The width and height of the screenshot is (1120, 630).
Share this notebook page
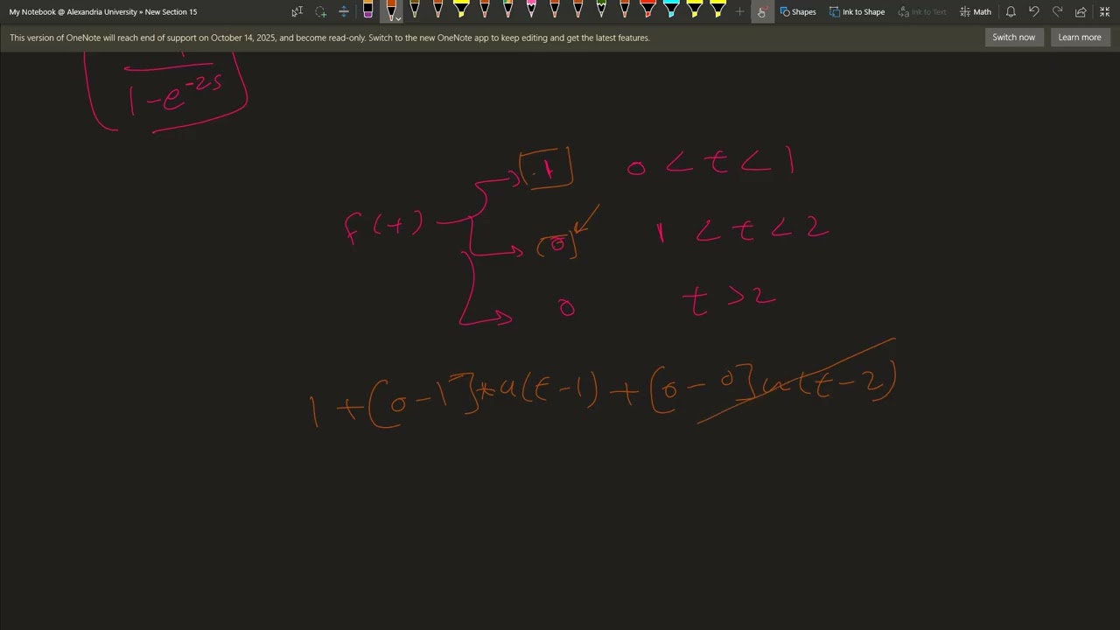(1081, 11)
